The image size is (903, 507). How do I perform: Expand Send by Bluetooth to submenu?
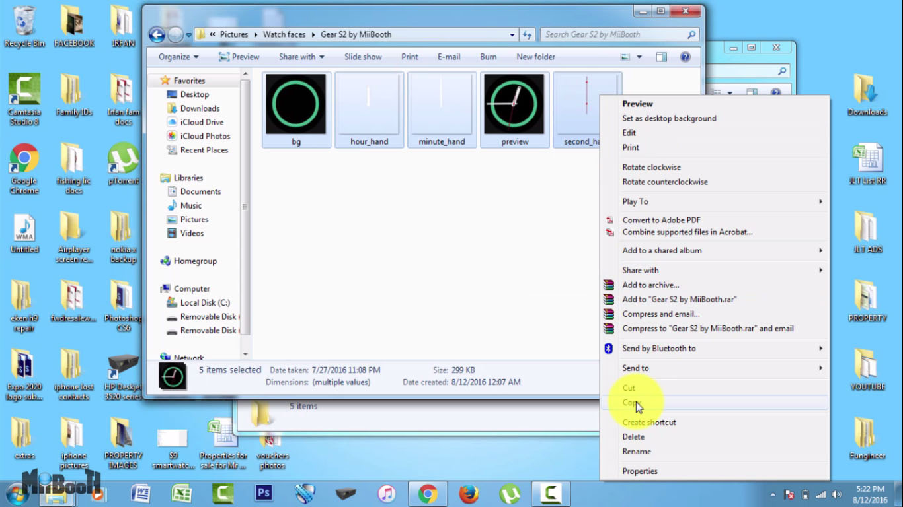pos(715,348)
